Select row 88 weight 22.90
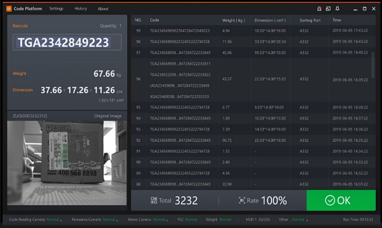Screen dimensions: 382x228 (227, 184)
